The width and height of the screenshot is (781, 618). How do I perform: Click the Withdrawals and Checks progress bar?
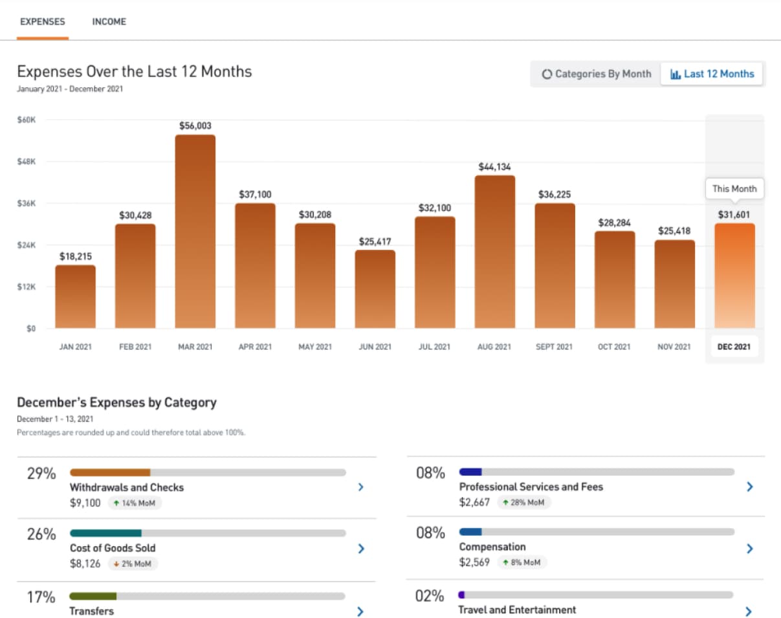coord(208,472)
